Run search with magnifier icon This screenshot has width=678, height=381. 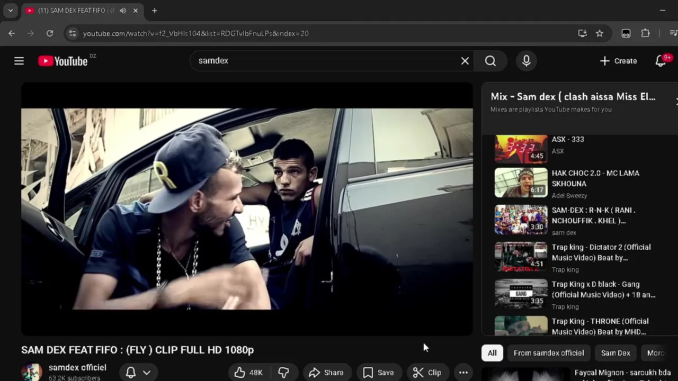coord(490,61)
